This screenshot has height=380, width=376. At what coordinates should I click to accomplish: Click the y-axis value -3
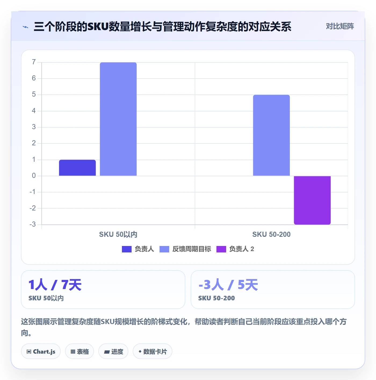[32, 224]
